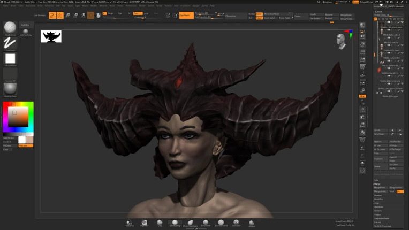Click the DynaMesh button
The height and width of the screenshot is (230, 409).
[x=186, y=16]
